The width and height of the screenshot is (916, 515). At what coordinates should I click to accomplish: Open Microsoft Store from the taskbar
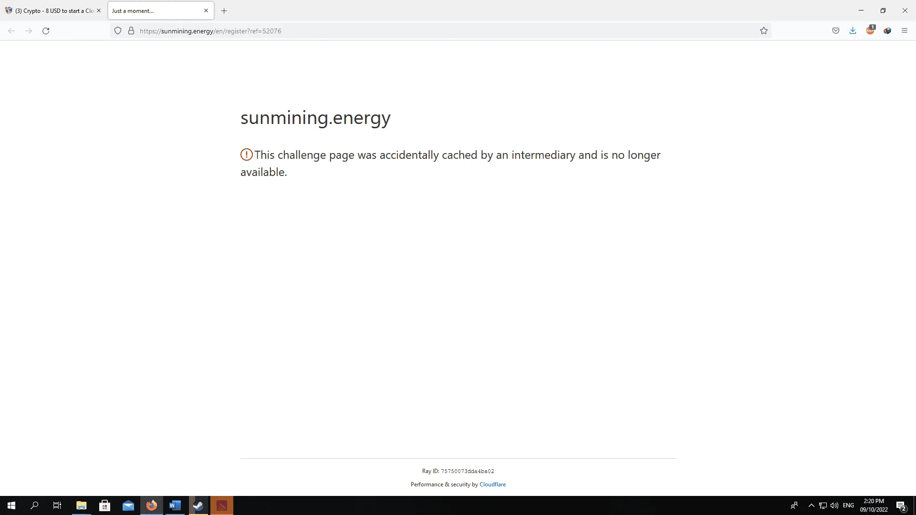coord(105,505)
